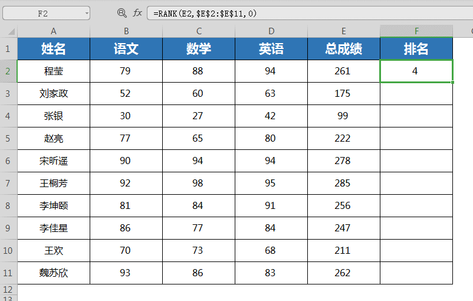This screenshot has height=301, width=473.
Task: Select row 10 header
Action: (x=8, y=251)
